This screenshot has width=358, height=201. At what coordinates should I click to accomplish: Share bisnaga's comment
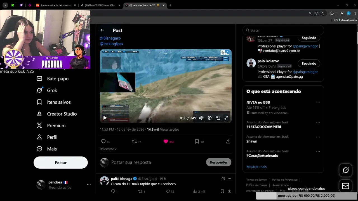click(229, 191)
